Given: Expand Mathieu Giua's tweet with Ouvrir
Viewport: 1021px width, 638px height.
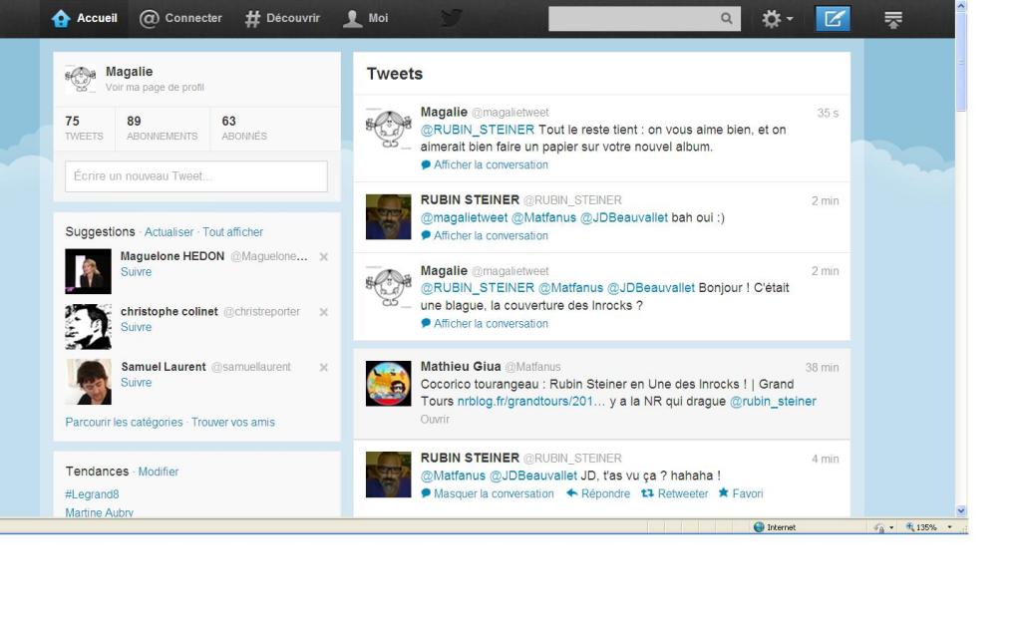Looking at the screenshot, I should tap(435, 420).
